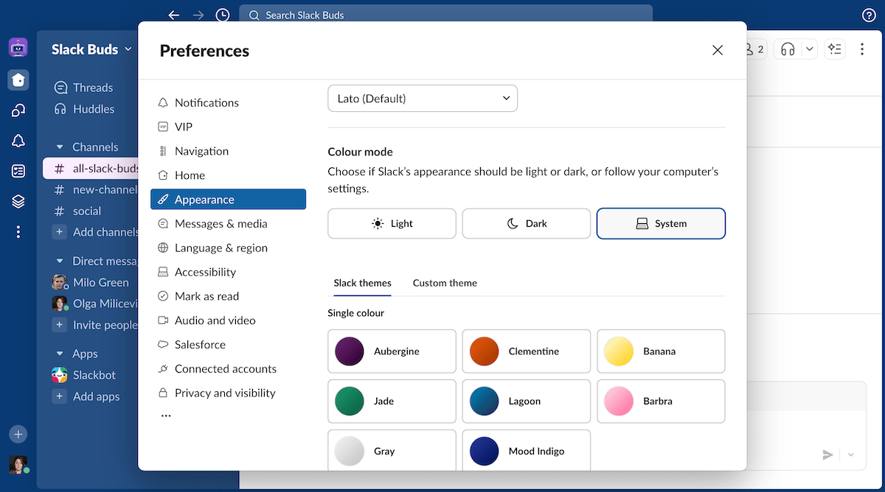Image resolution: width=885 pixels, height=492 pixels.
Task: Open Milo Green direct message
Action: pyautogui.click(x=100, y=282)
